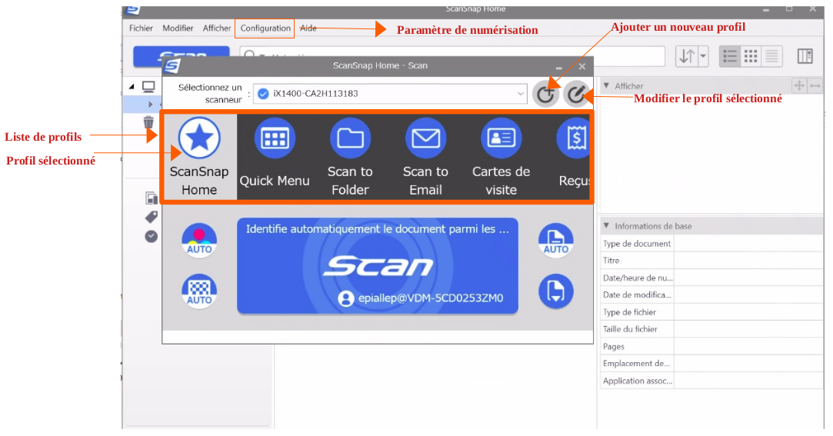Viewport: 833px width, 436px height.
Task: Click the AUTO color mode icon
Action: (199, 241)
